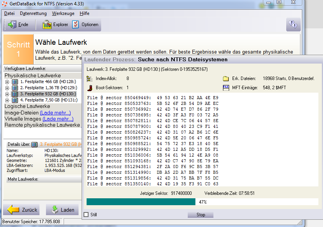
Task: Click the LBA-Modus Zugriffsart value
Action: point(54,171)
